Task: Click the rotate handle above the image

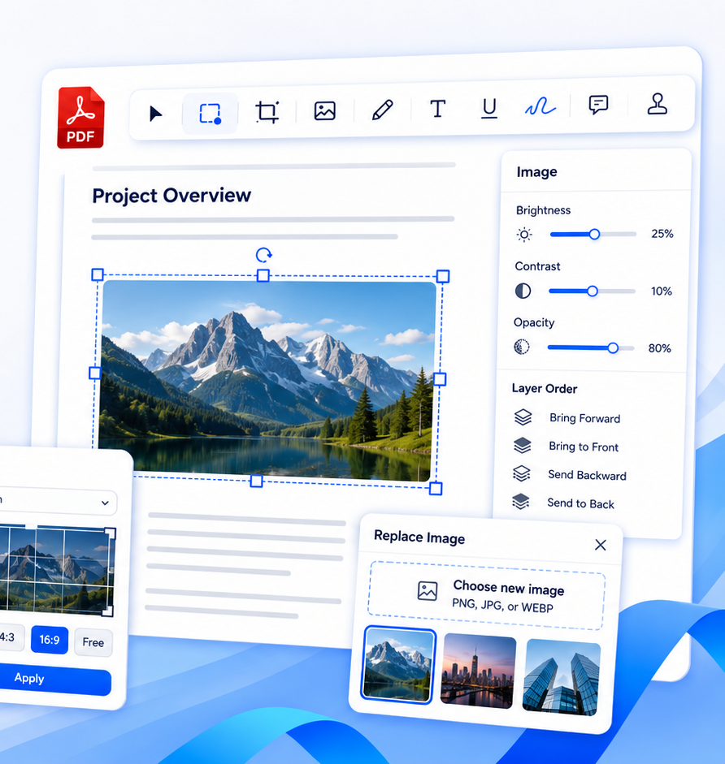Action: (264, 255)
